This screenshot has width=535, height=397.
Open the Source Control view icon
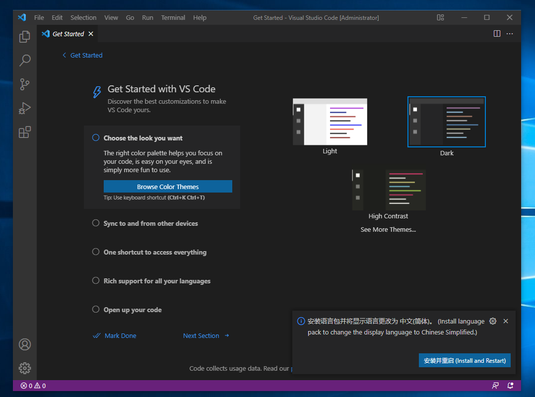25,84
